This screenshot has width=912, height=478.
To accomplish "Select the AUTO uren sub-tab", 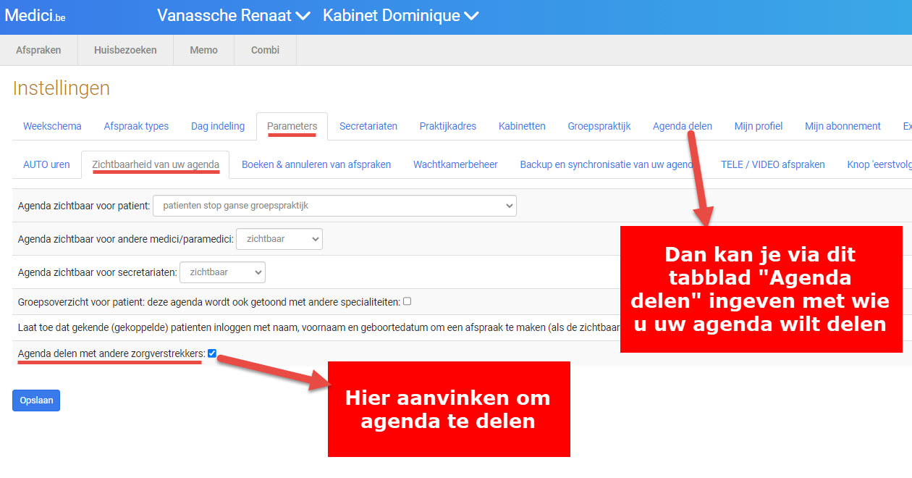I will coord(46,164).
